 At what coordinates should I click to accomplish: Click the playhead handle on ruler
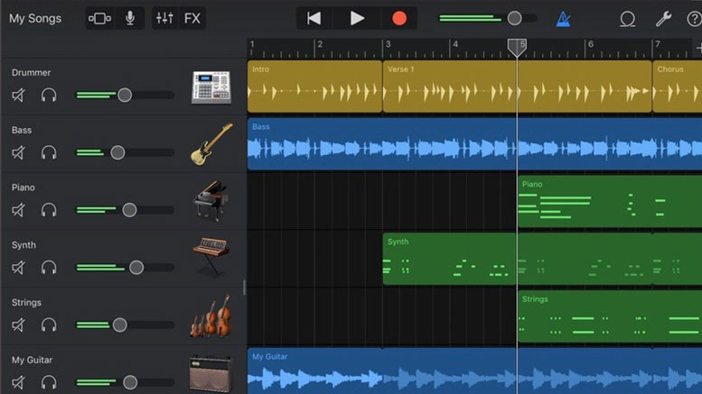pos(517,47)
